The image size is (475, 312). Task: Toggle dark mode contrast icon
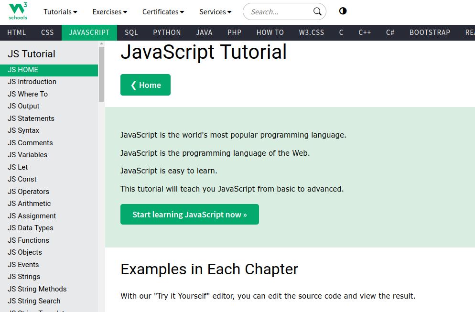point(343,11)
